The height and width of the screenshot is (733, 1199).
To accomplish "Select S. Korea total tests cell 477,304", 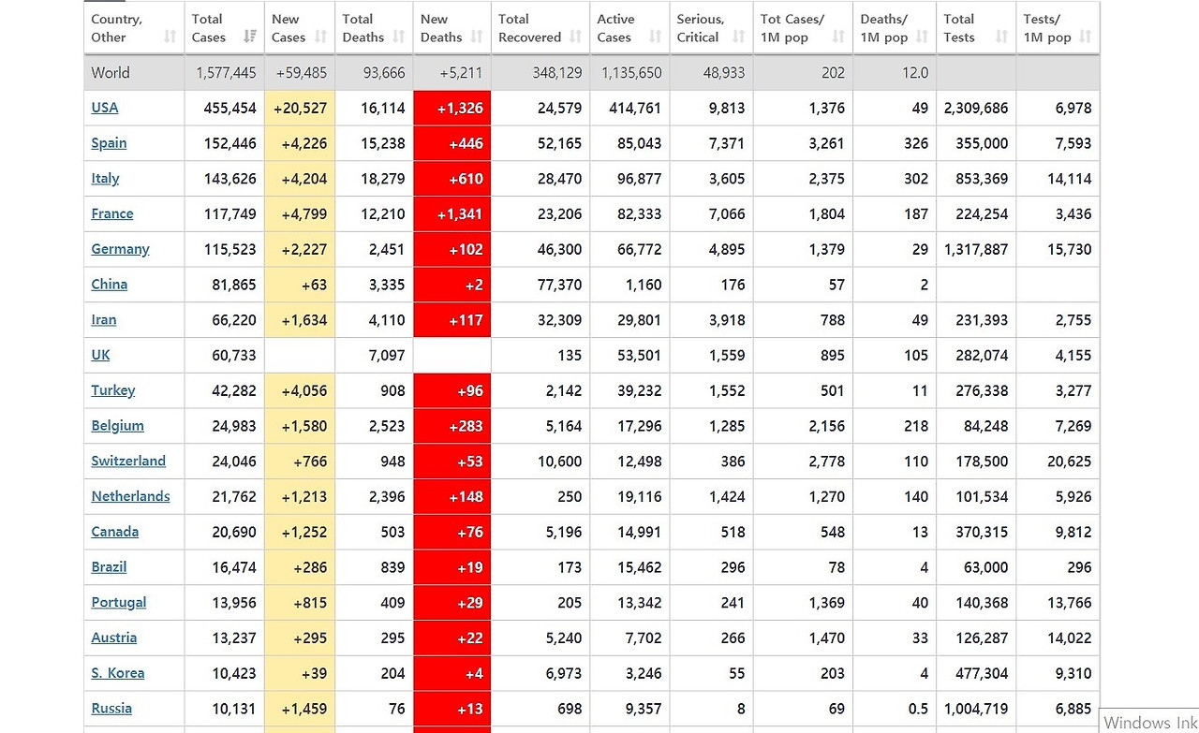I will coord(976,673).
